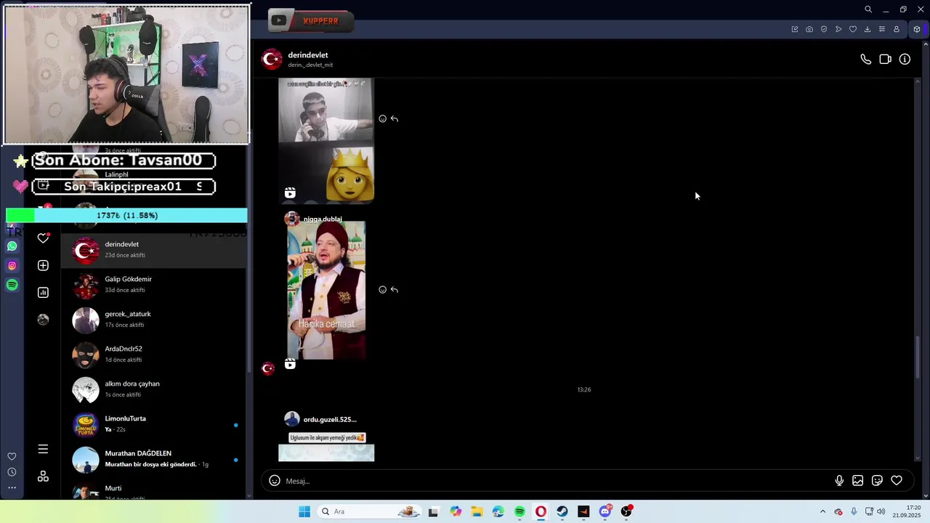This screenshot has height=523, width=930.
Task: Open Opera sidebar bookmarks heart icon
Action: click(12, 456)
